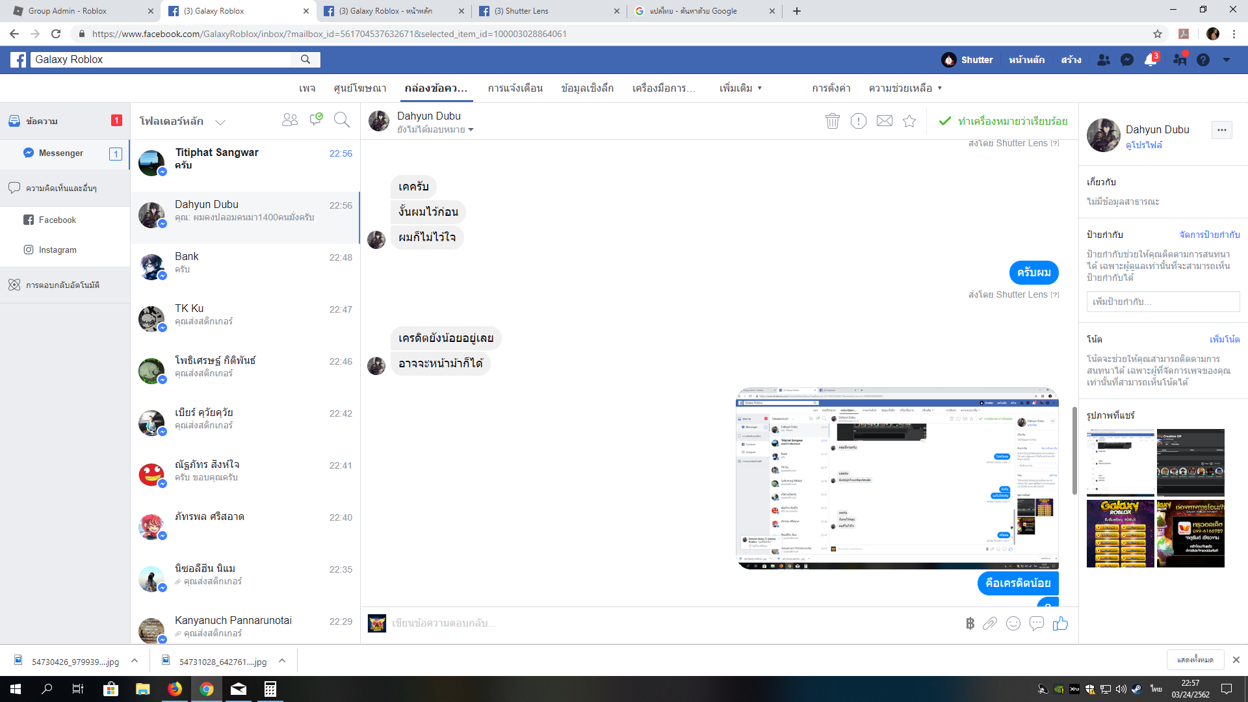Screen dimensions: 1248x702
Task: Open the help question mark icon
Action: (x=1203, y=60)
